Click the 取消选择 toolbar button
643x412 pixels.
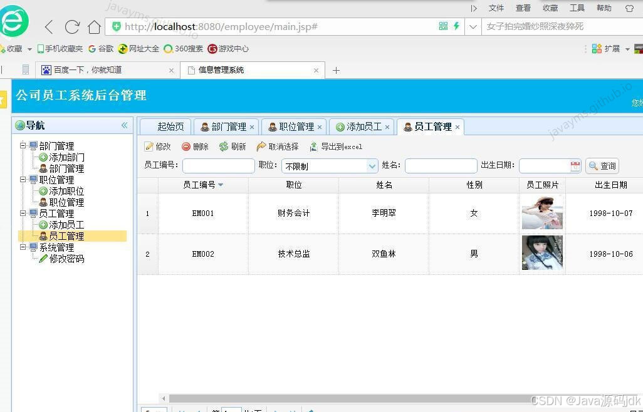pyautogui.click(x=278, y=147)
